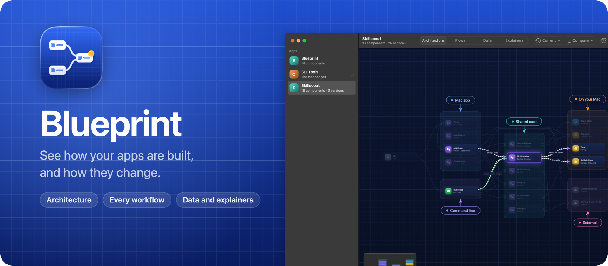Click the You user node icon

pyautogui.click(x=388, y=157)
